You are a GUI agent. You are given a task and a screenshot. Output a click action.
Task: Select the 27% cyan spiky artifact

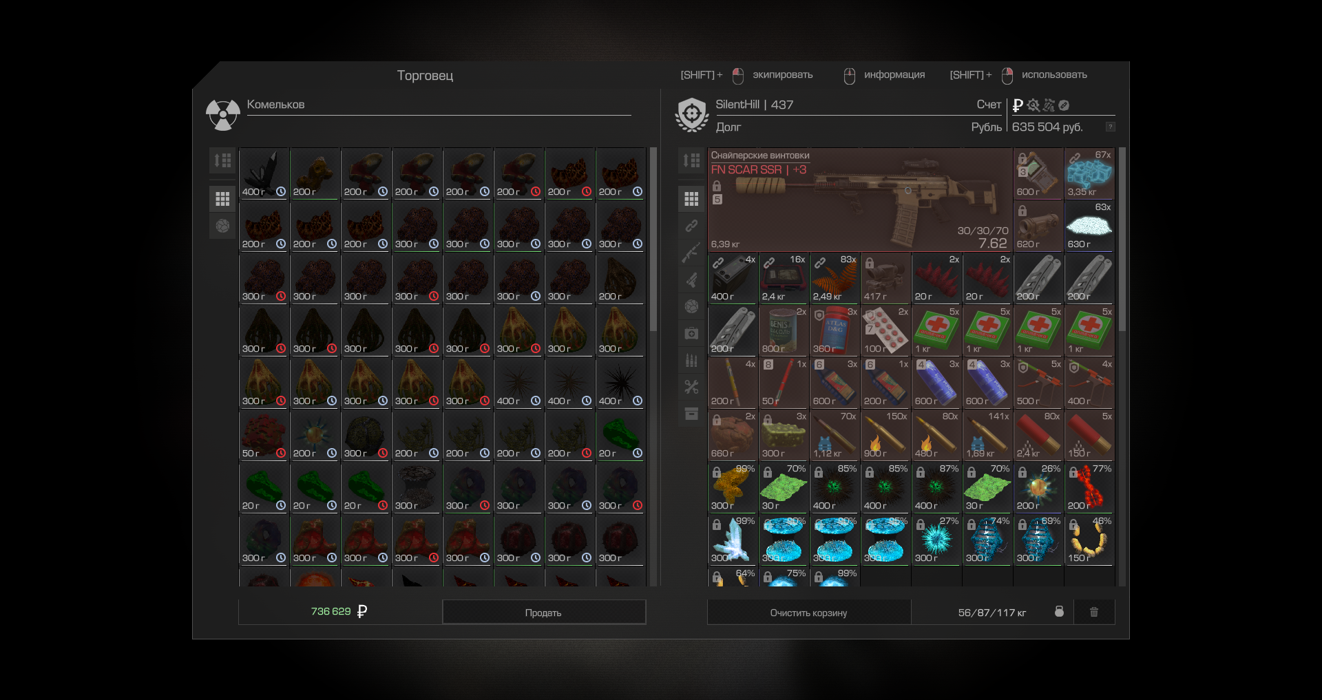click(x=936, y=540)
